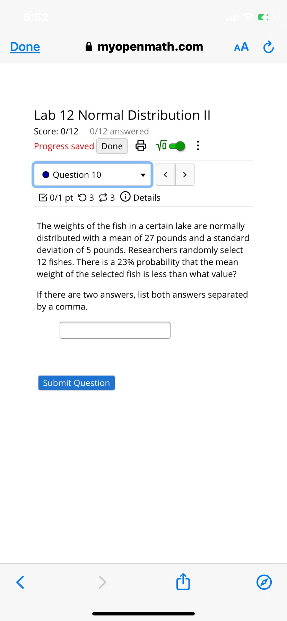
Task: Click the info icon next to Details
Action: [x=125, y=197]
